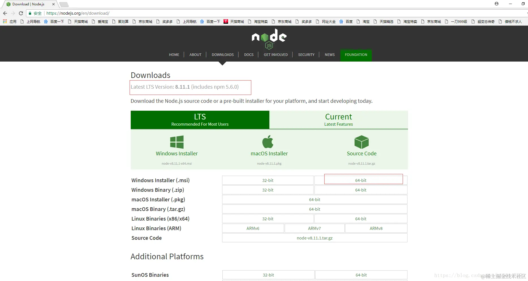Click the Node.js logo in header
The image size is (528, 281).
pos(269,39)
